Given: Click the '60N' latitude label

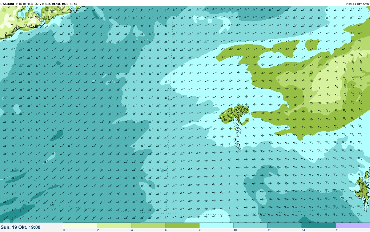Looking at the screenshot, I should pos(52,205).
